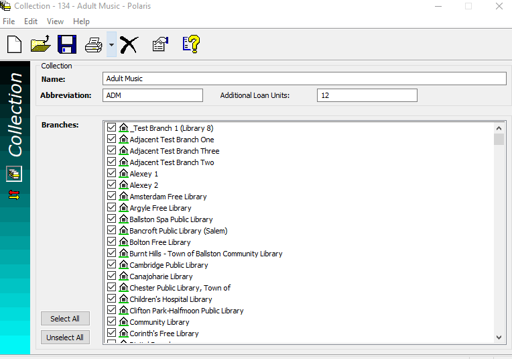Delete the record using the X icon

(128, 45)
